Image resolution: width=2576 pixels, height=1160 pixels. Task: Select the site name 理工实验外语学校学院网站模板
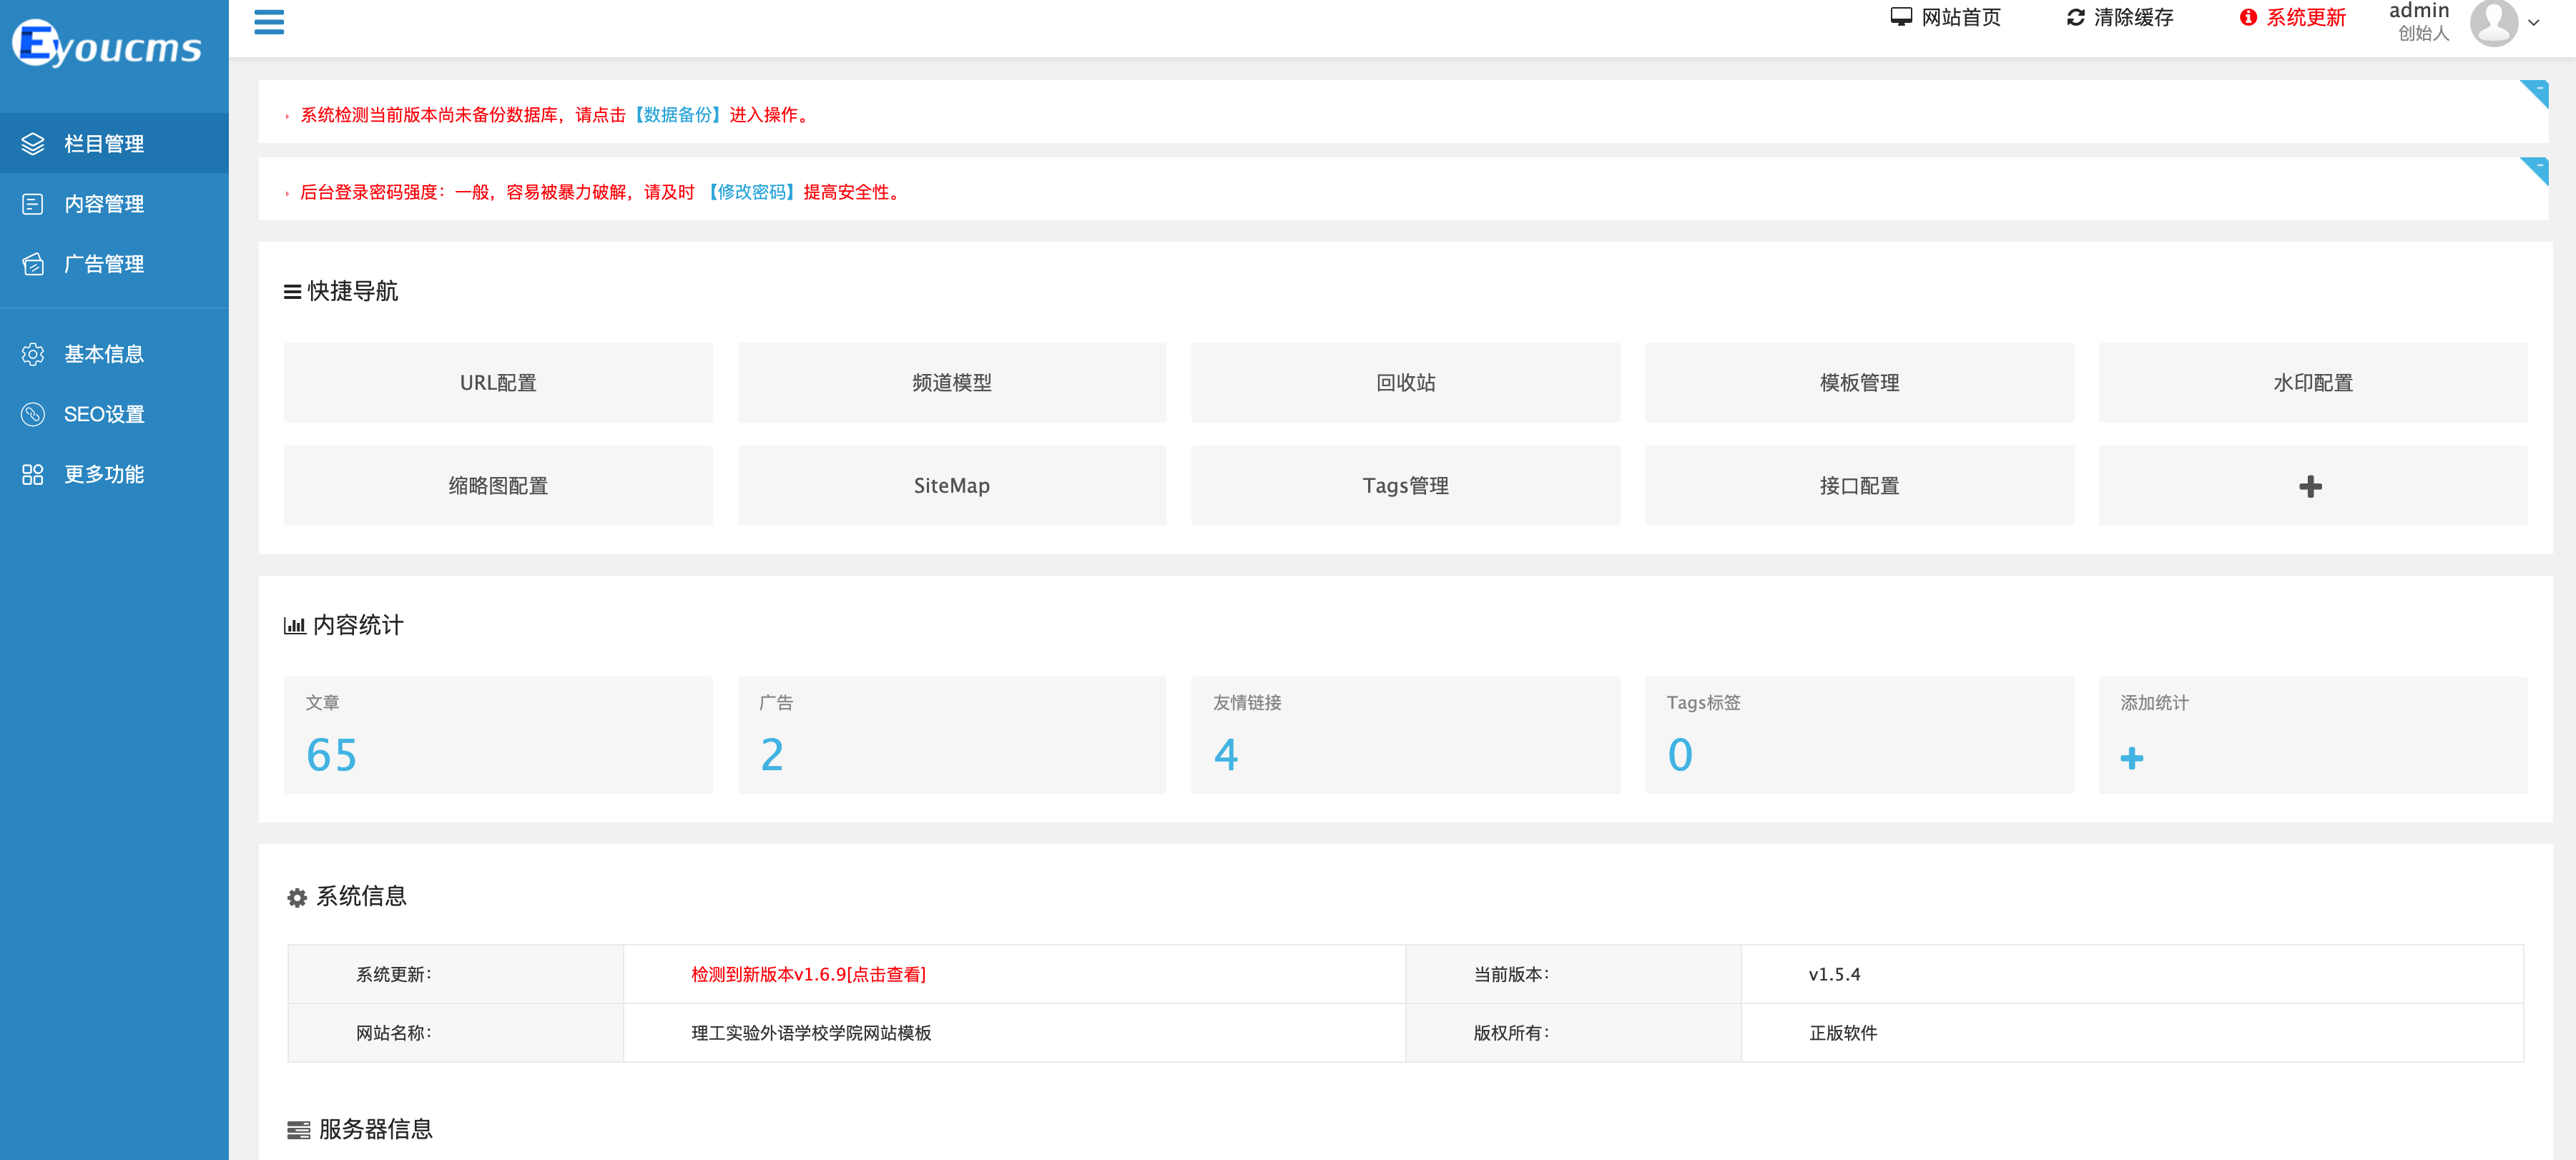pos(811,1033)
